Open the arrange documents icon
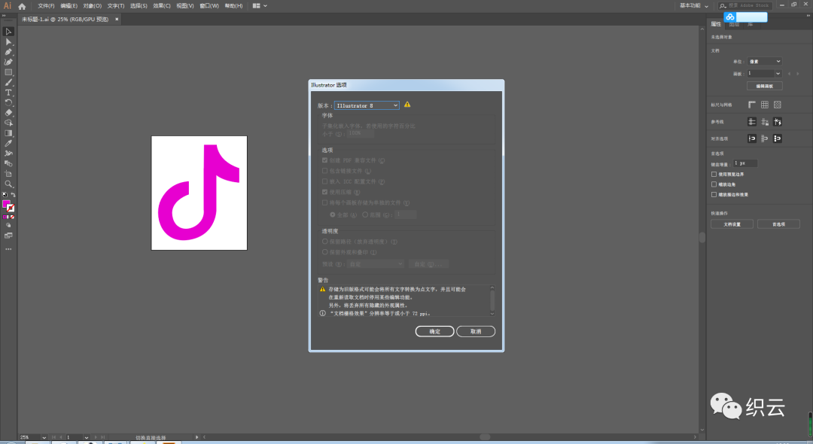The image size is (813, 444). point(259,6)
